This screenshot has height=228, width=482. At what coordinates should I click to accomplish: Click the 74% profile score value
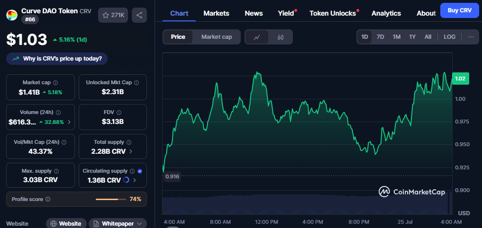coord(135,199)
